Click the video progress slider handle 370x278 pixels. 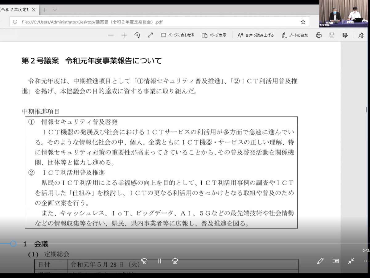[x=13, y=244]
